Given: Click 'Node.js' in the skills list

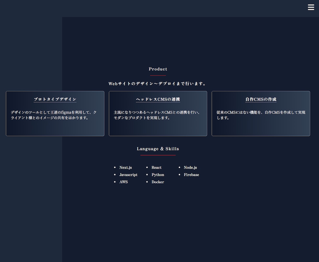Looking at the screenshot, I should (190, 168).
